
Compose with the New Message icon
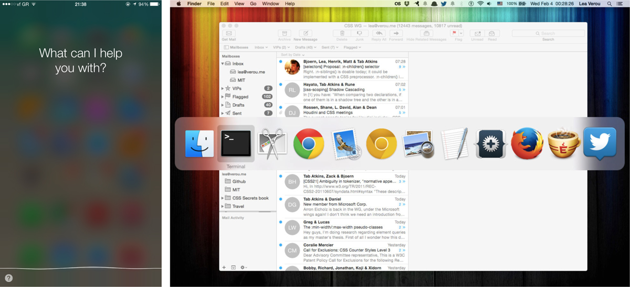pyautogui.click(x=305, y=34)
